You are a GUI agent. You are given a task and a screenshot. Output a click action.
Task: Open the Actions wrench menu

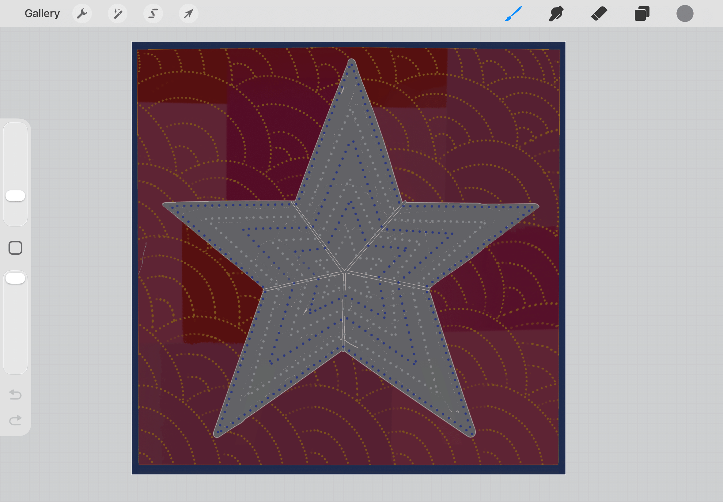(82, 13)
